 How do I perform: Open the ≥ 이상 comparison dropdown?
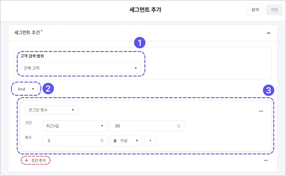(x=126, y=141)
